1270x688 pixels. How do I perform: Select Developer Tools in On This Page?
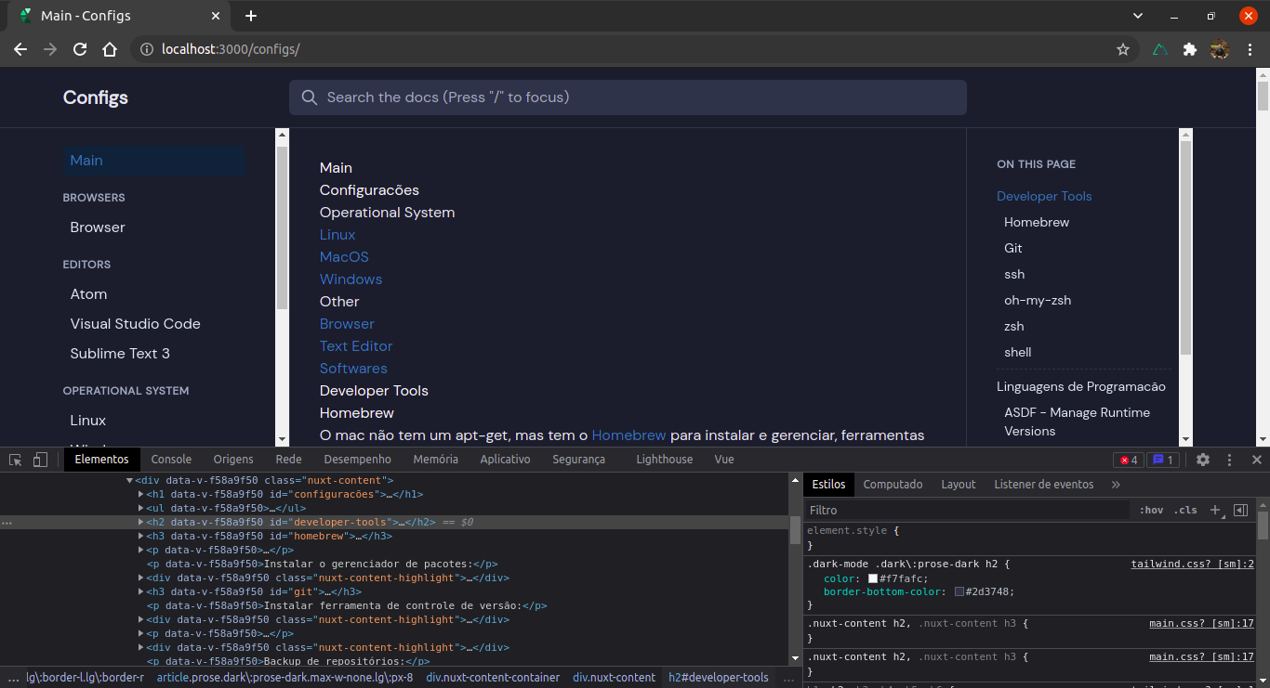1044,196
